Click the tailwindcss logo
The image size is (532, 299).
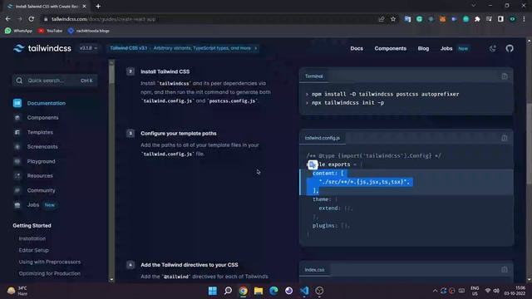point(42,48)
